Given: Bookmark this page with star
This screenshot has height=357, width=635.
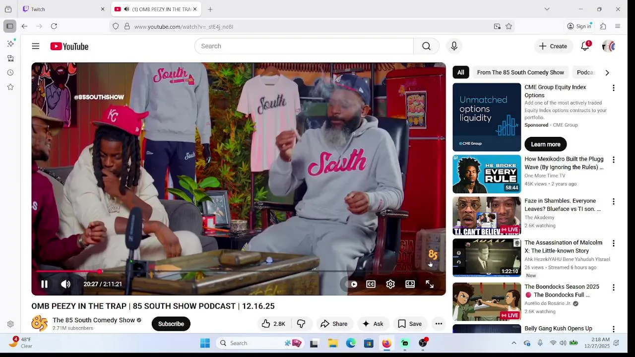Looking at the screenshot, I should pyautogui.click(x=508, y=26).
